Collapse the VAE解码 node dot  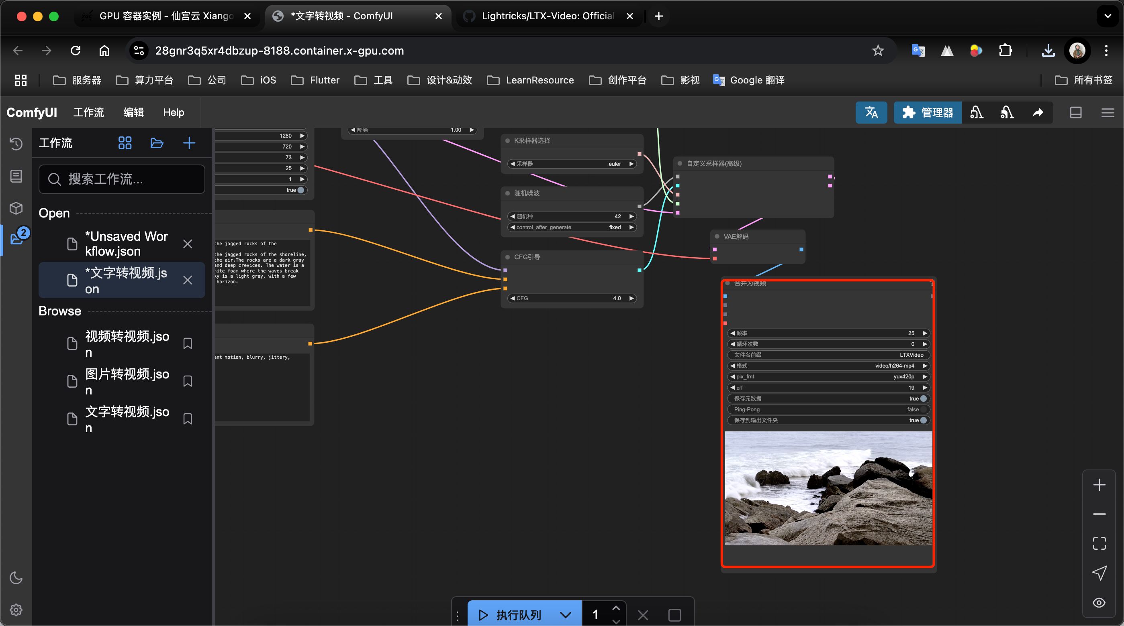(x=717, y=236)
